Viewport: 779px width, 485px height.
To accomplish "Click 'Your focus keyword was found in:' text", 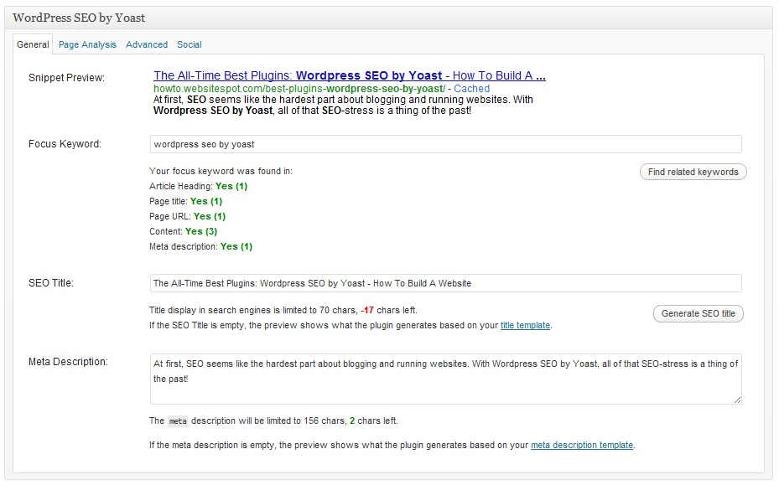I will pyautogui.click(x=221, y=171).
